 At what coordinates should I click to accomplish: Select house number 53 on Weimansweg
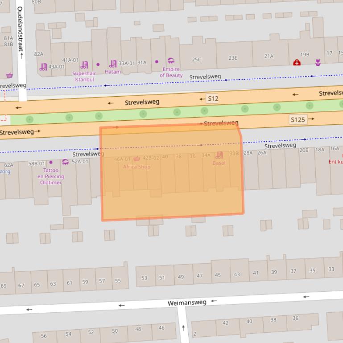pyautogui.click(x=144, y=278)
